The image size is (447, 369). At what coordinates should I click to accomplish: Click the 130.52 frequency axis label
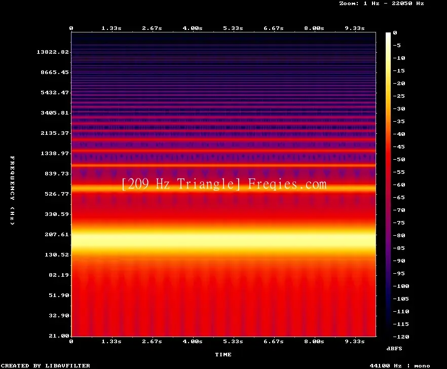click(57, 254)
